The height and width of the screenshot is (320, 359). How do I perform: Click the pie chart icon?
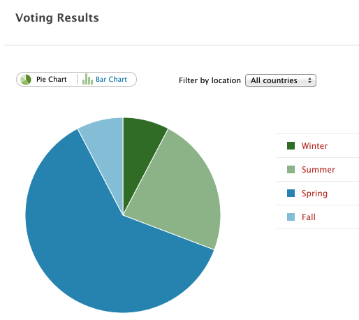[26, 80]
